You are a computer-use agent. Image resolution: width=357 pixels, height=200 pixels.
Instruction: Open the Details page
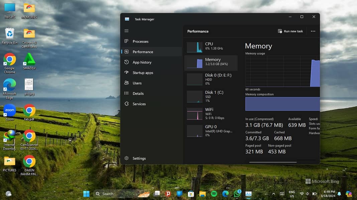pos(138,94)
